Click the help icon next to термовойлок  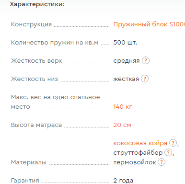[162, 162]
